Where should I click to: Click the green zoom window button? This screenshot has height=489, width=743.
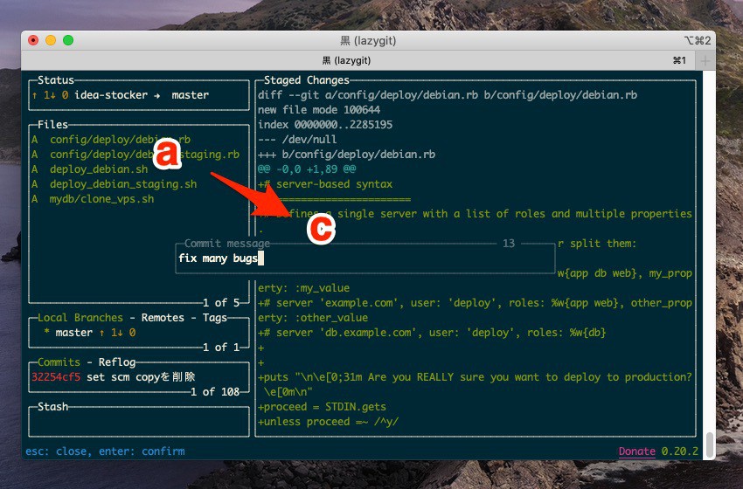(68, 40)
